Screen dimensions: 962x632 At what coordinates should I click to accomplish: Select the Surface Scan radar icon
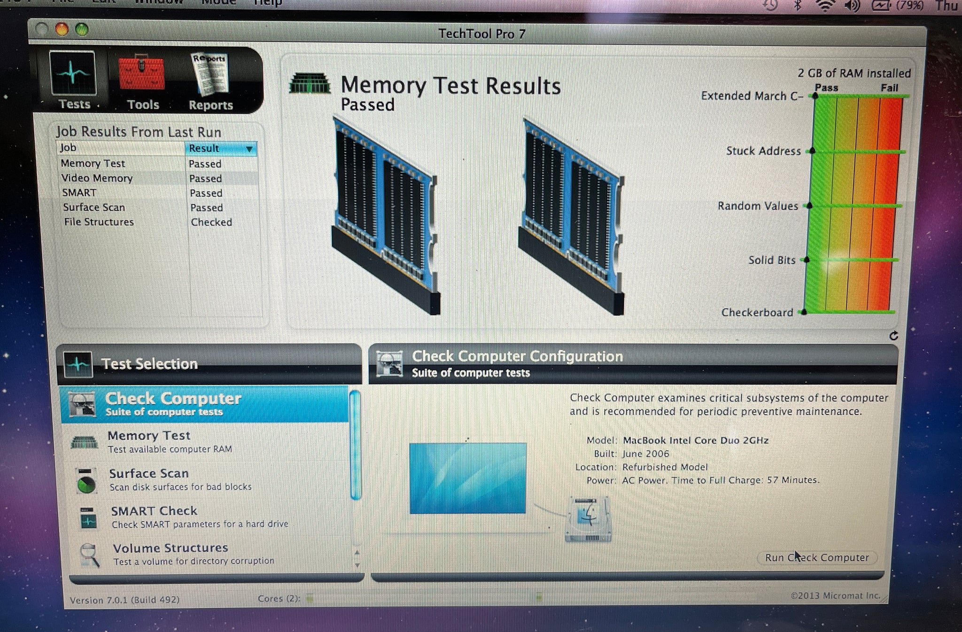[86, 480]
